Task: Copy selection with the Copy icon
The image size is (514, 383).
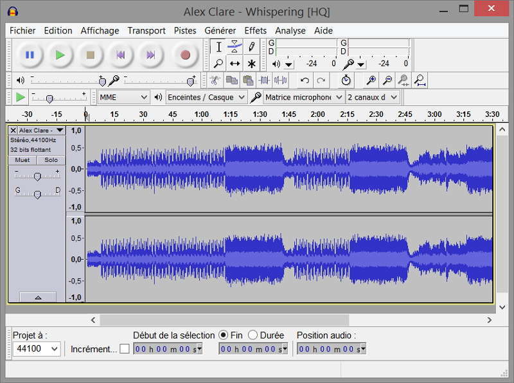Action: (x=232, y=80)
